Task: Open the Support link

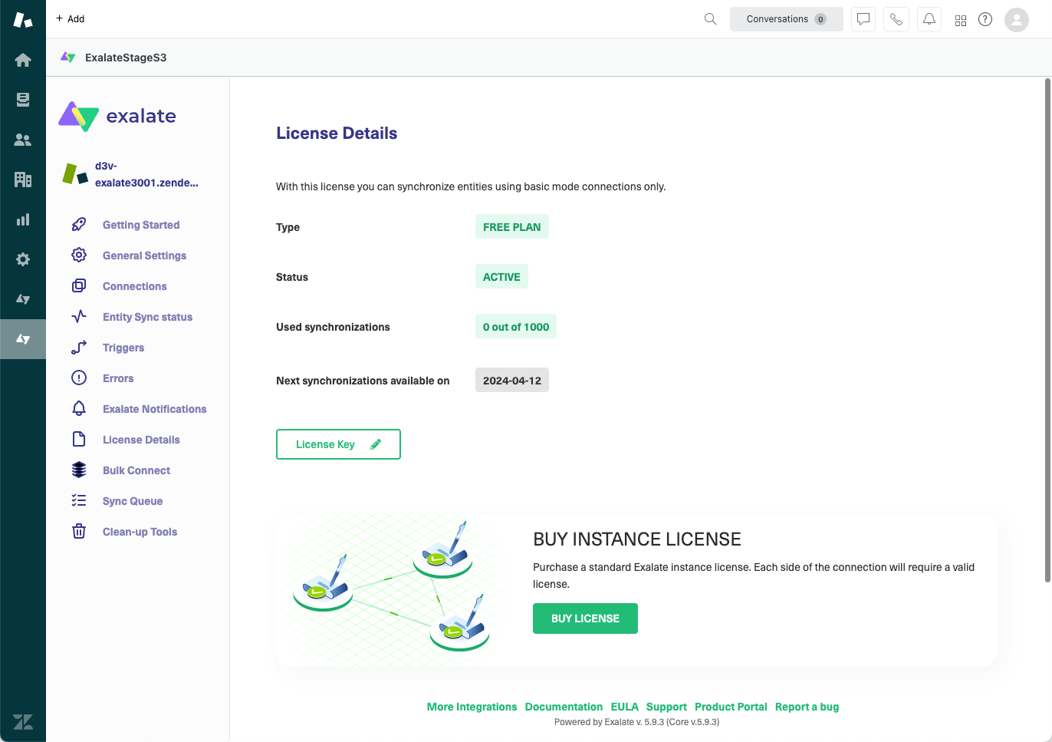Action: (666, 707)
